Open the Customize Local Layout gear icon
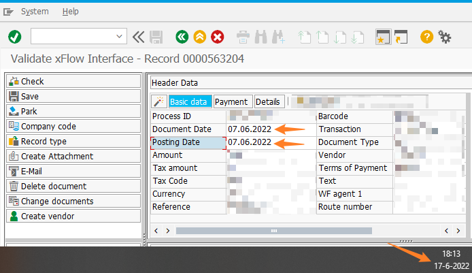 point(445,36)
